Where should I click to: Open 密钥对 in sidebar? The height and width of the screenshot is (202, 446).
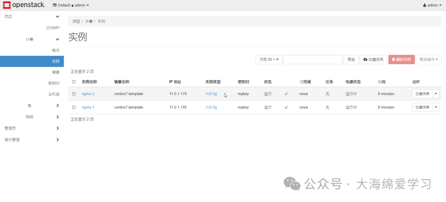54,83
